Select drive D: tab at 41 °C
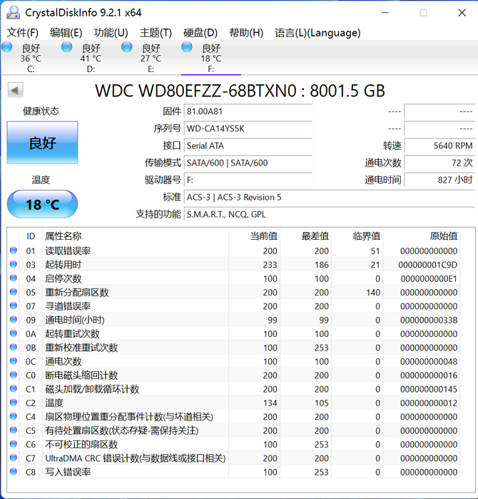The height and width of the screenshot is (499, 478). coord(91,58)
